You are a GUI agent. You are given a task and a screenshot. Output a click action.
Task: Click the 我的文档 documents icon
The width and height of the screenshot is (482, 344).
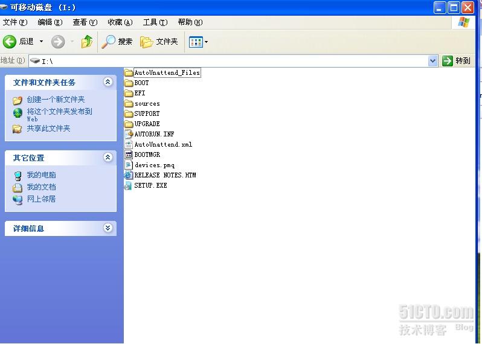coord(18,187)
